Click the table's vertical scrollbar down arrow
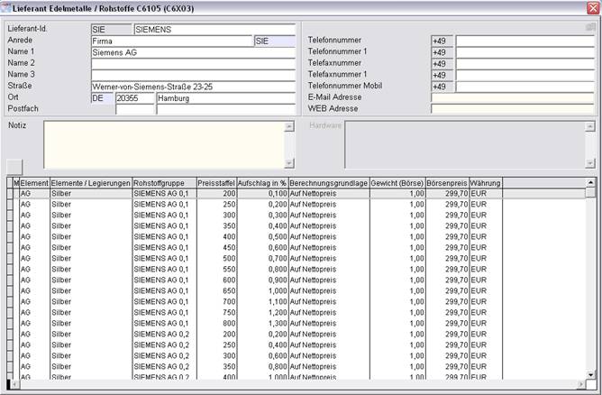Screen dimensions: 602x395 590,374
